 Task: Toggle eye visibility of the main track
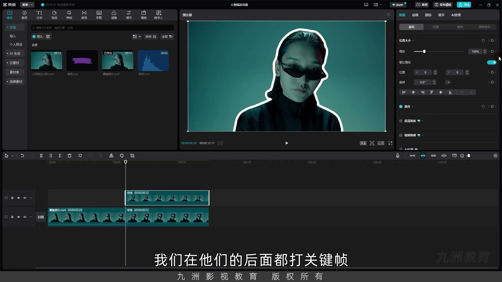(19, 217)
